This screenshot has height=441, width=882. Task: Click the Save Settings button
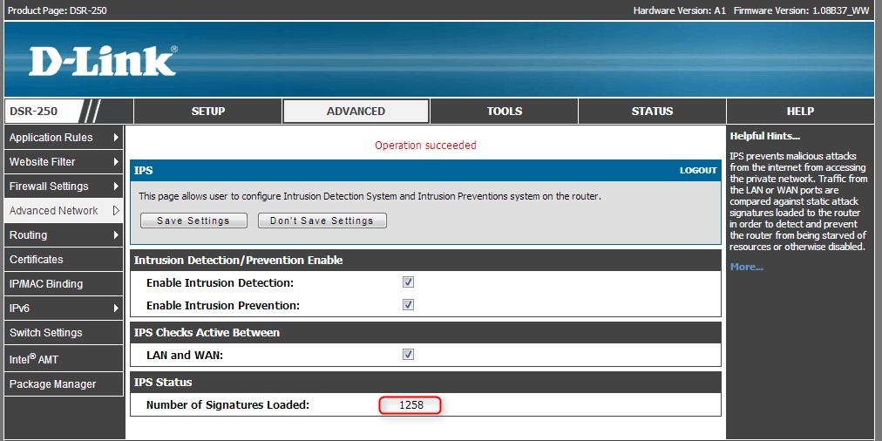193,221
